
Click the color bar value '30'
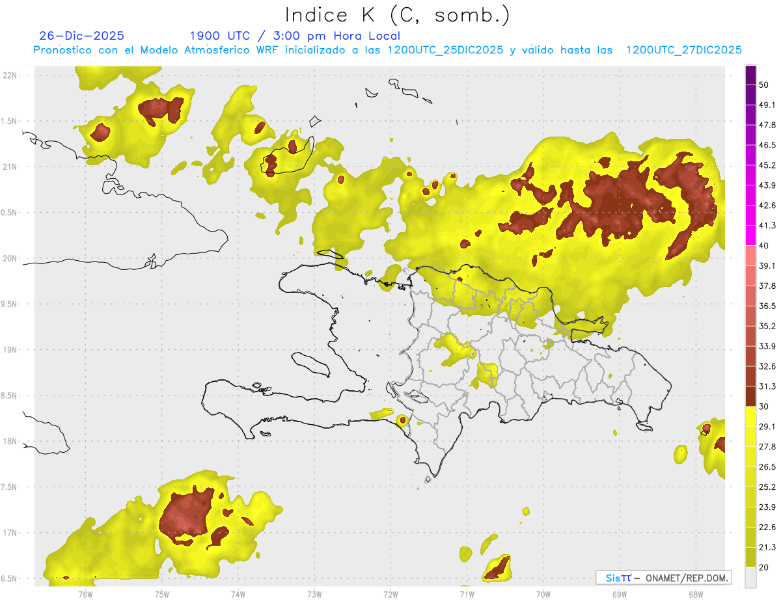point(765,407)
